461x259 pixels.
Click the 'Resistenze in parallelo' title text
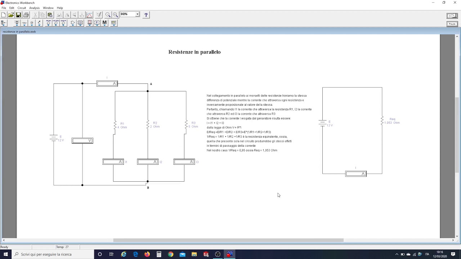[x=194, y=52]
